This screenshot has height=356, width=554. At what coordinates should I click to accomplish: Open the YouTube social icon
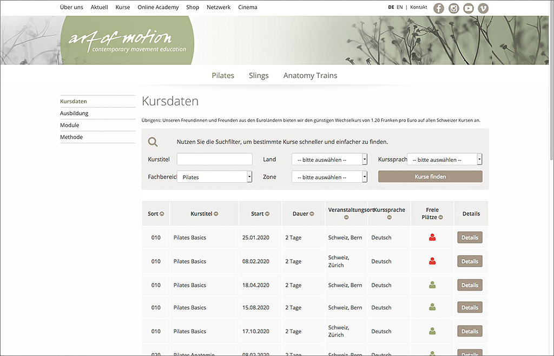click(x=469, y=8)
